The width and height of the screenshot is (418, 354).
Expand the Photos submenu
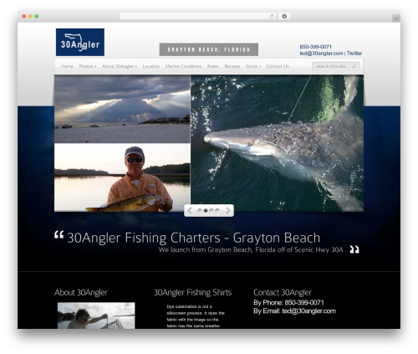88,66
